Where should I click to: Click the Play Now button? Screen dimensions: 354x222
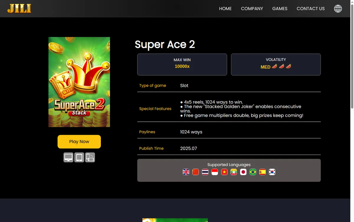pyautogui.click(x=79, y=142)
